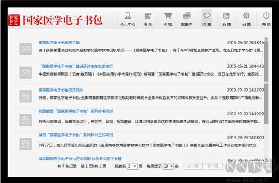Click the scrollbar up arrow button
This screenshot has width=279, height=183.
tap(266, 39)
